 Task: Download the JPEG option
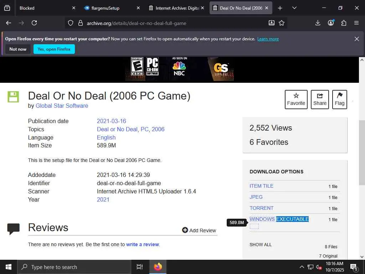[x=256, y=197]
